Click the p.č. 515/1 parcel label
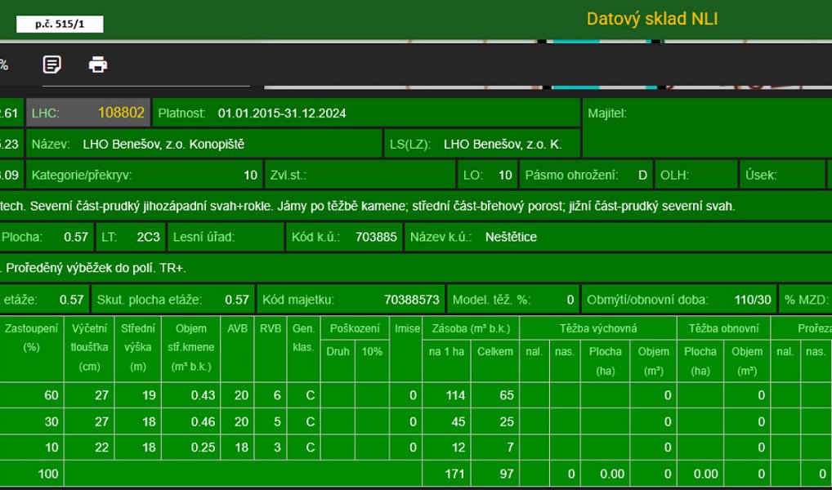The width and height of the screenshot is (832, 490). click(60, 24)
